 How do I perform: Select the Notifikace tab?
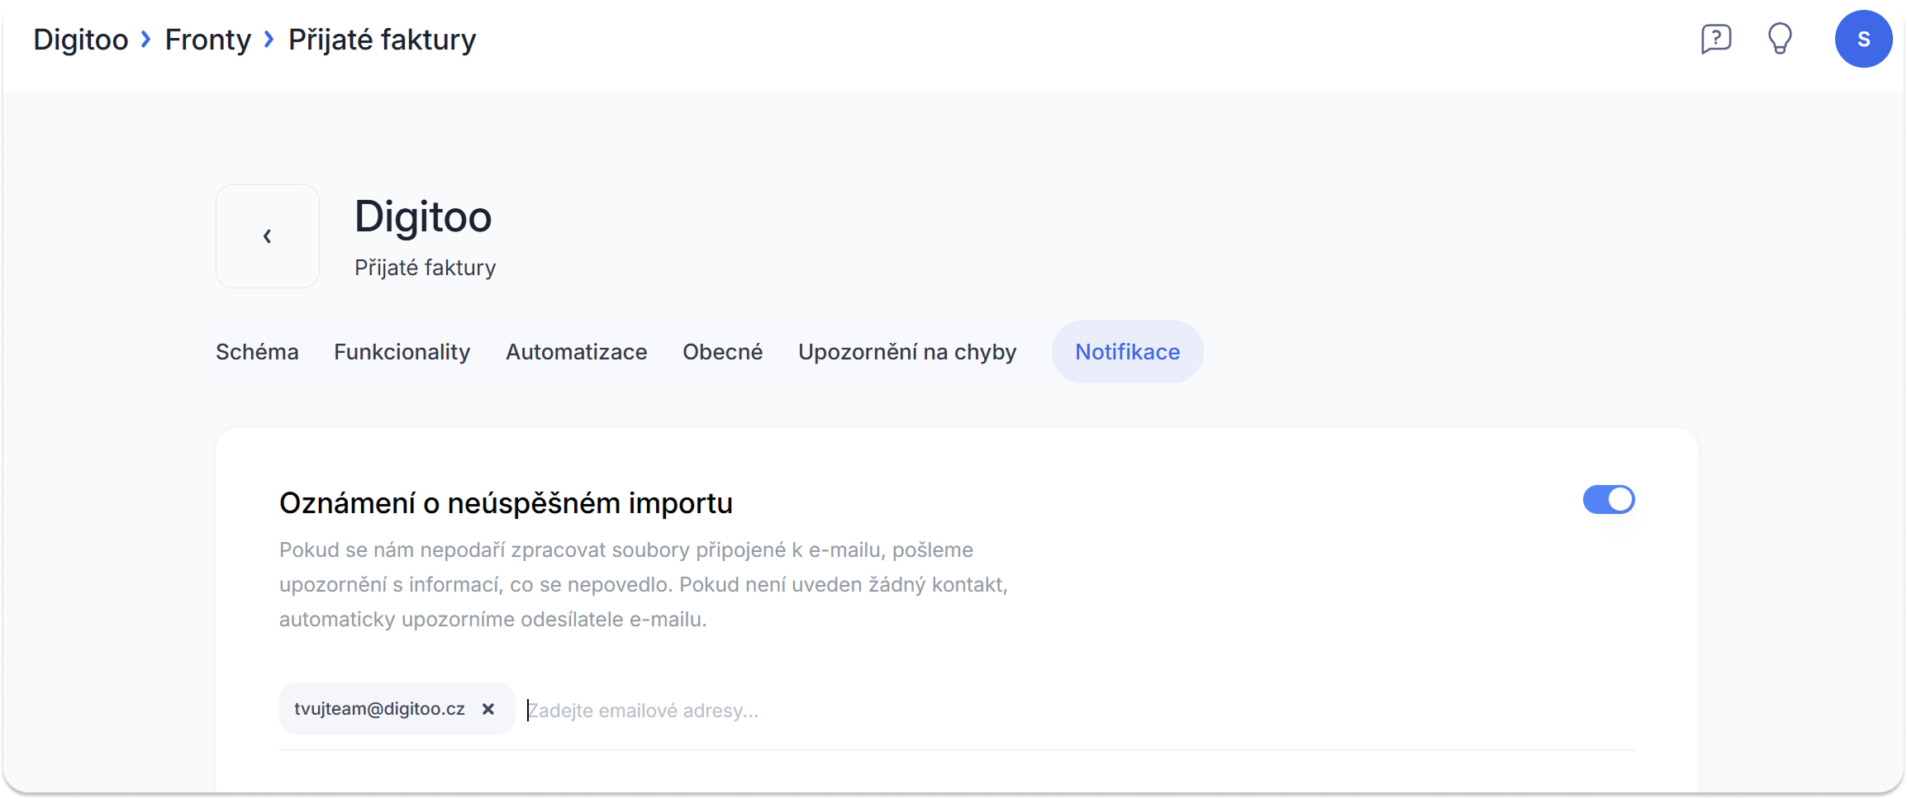tap(1127, 352)
